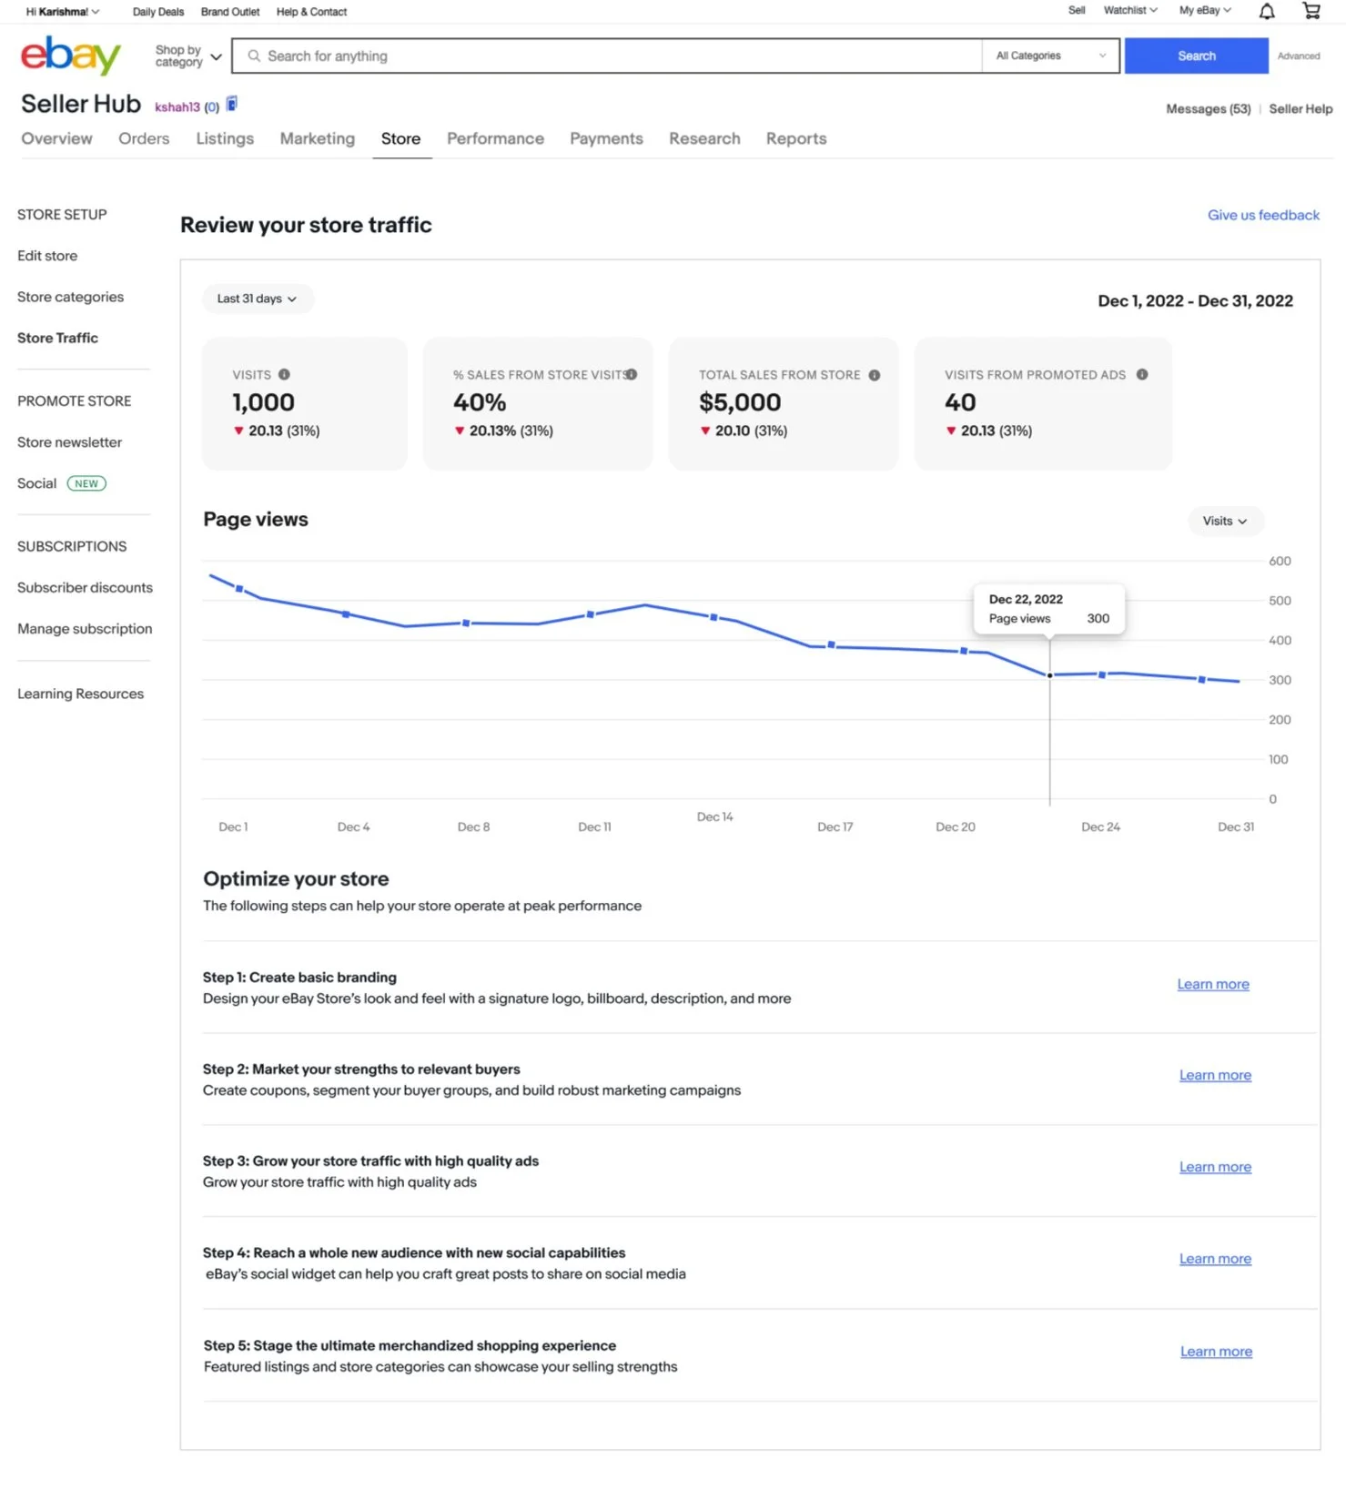
Task: Switch to the Research tab
Action: click(704, 138)
